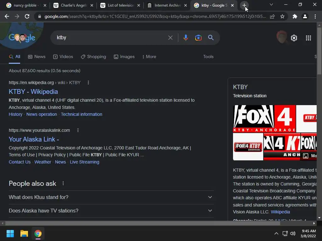The width and height of the screenshot is (322, 241).
Task: Open Chrome profile avatar menu
Action: click(305, 16)
